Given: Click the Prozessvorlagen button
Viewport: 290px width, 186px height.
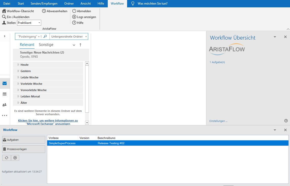Looking at the screenshot, I should (24, 149).
